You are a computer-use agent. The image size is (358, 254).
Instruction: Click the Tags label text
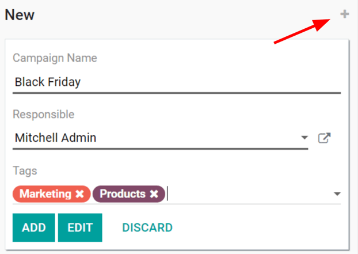(25, 170)
